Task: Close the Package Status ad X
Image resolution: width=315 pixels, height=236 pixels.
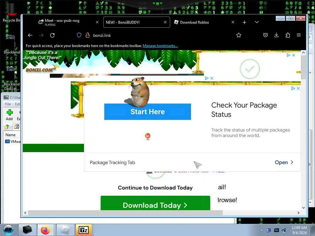Action: click(x=298, y=88)
